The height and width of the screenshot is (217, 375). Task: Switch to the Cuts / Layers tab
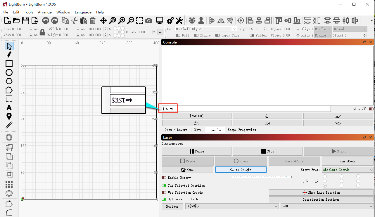176,130
